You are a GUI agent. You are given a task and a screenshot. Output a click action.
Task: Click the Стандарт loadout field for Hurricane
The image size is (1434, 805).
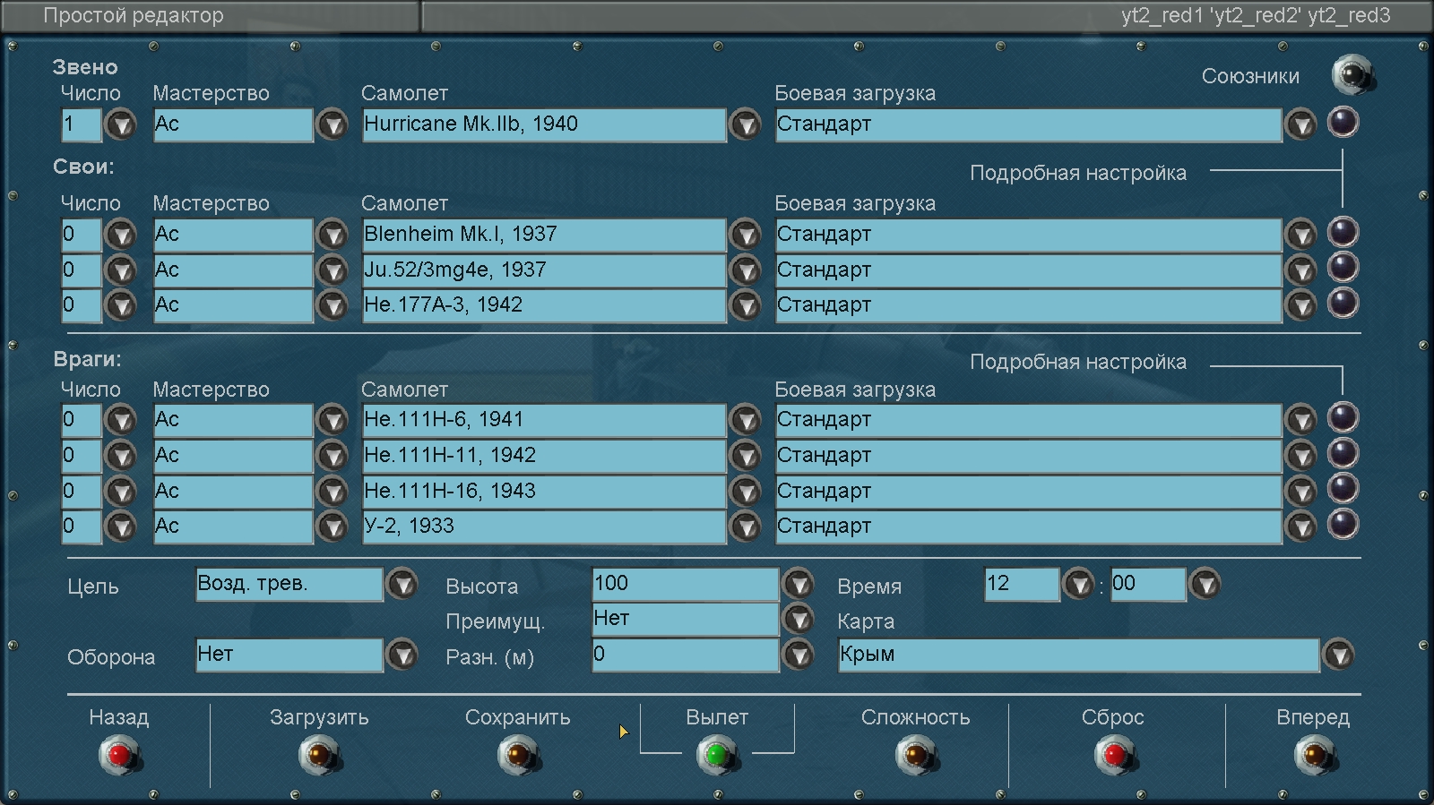point(1029,124)
